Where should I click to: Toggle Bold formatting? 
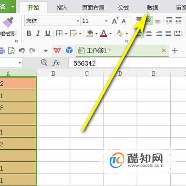[29, 33]
